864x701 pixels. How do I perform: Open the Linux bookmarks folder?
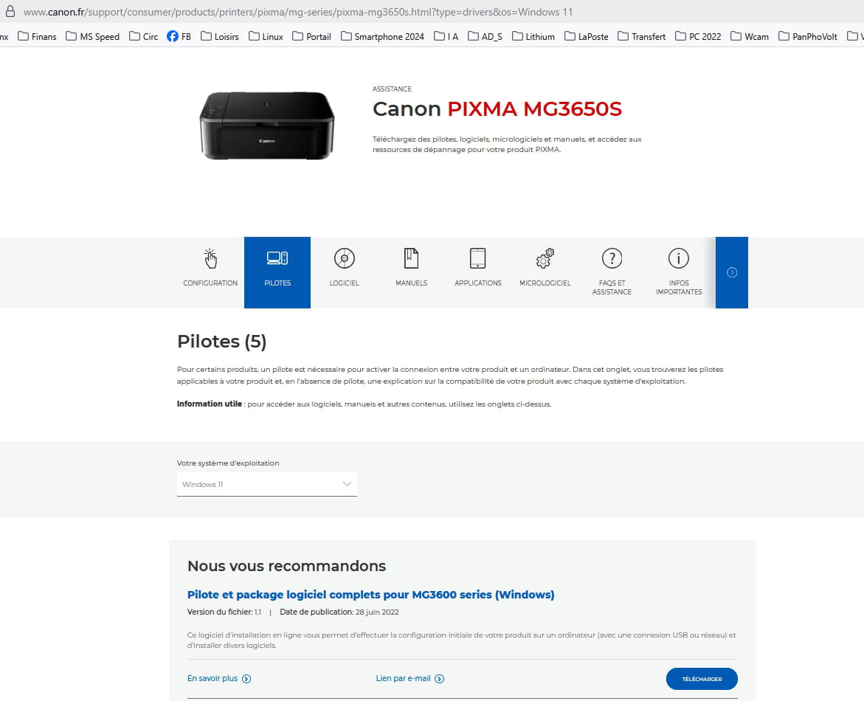[266, 36]
